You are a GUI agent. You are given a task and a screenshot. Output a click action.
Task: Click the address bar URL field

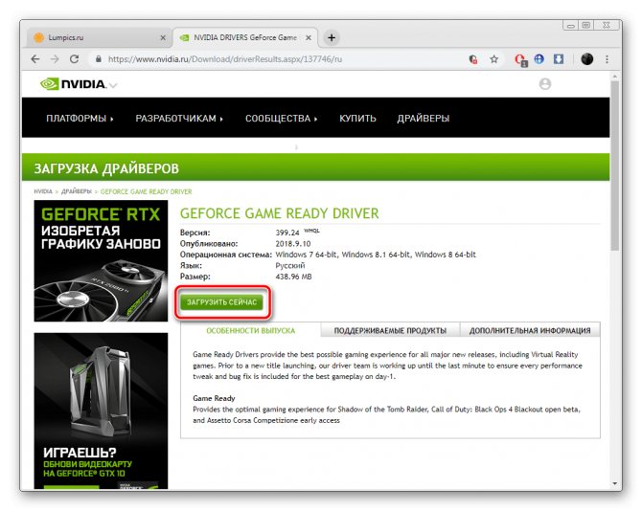coord(279,59)
